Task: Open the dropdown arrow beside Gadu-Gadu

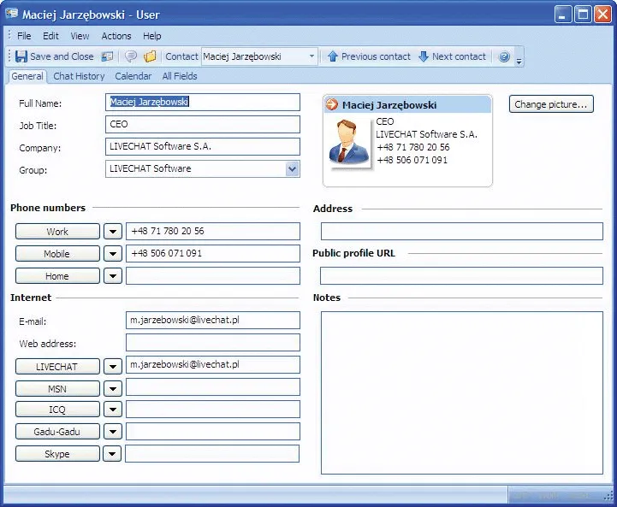Action: [x=113, y=432]
